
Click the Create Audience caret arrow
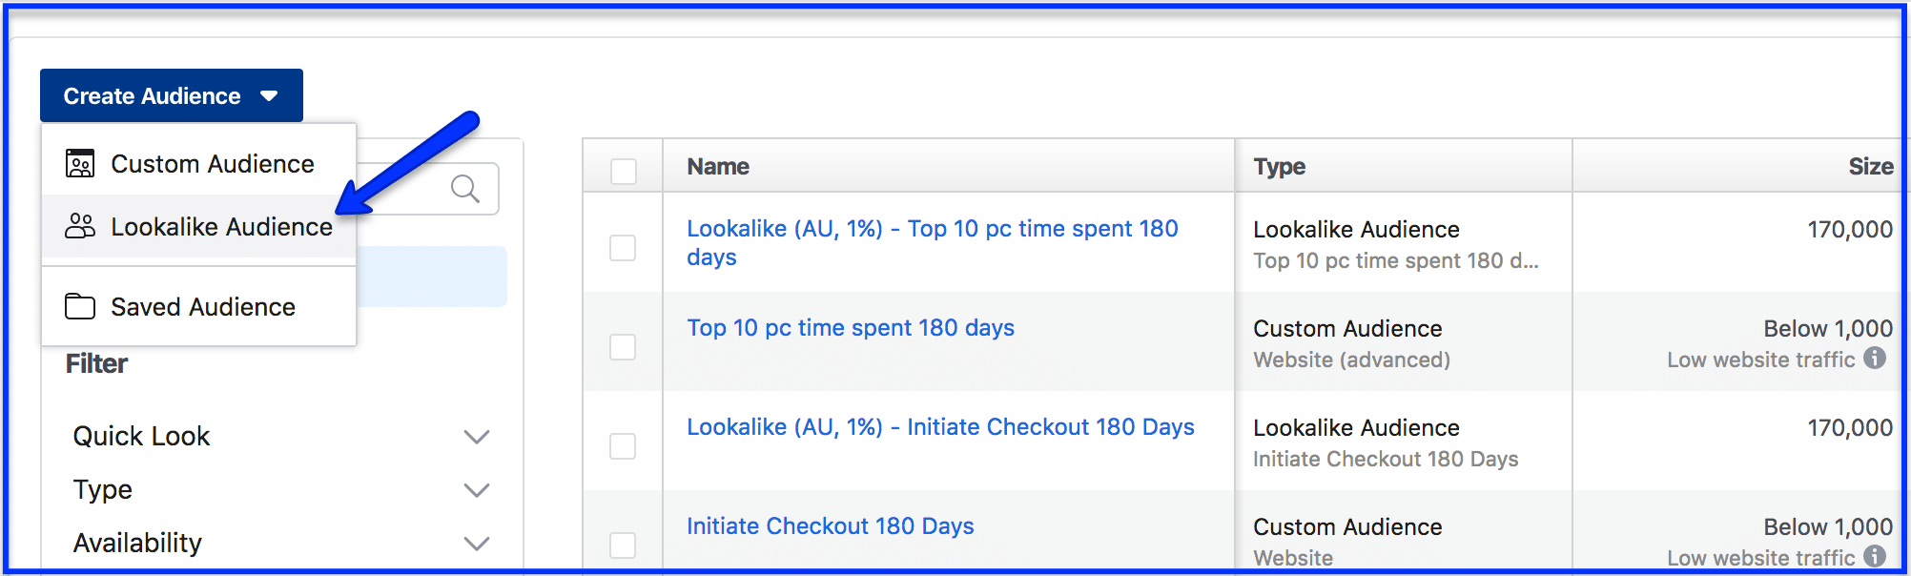pos(269,96)
